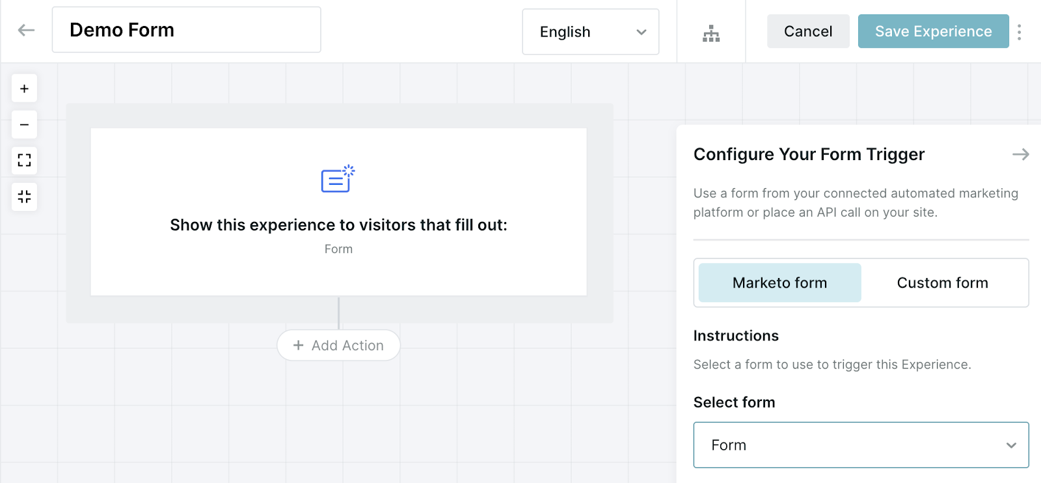1041x483 pixels.
Task: Click the fit-to-screen expand icon
Action: 24,160
